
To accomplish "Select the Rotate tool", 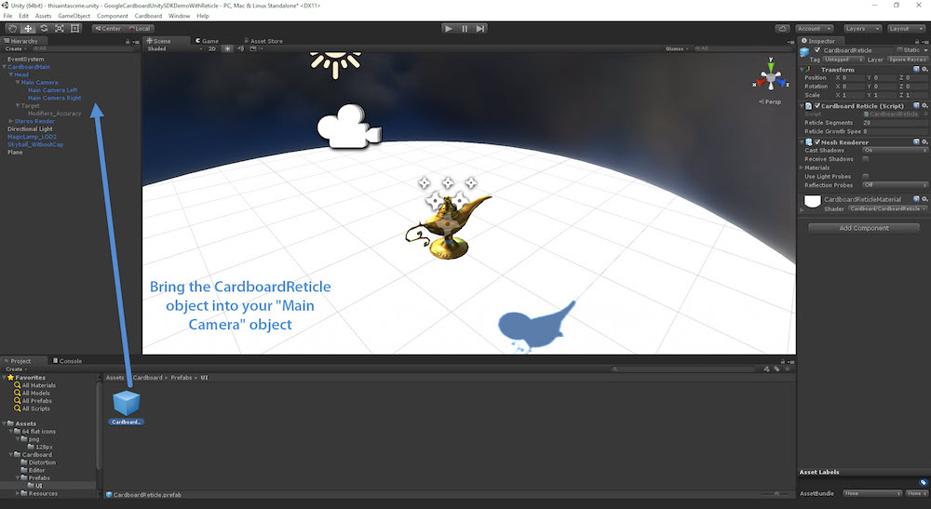I will point(44,29).
